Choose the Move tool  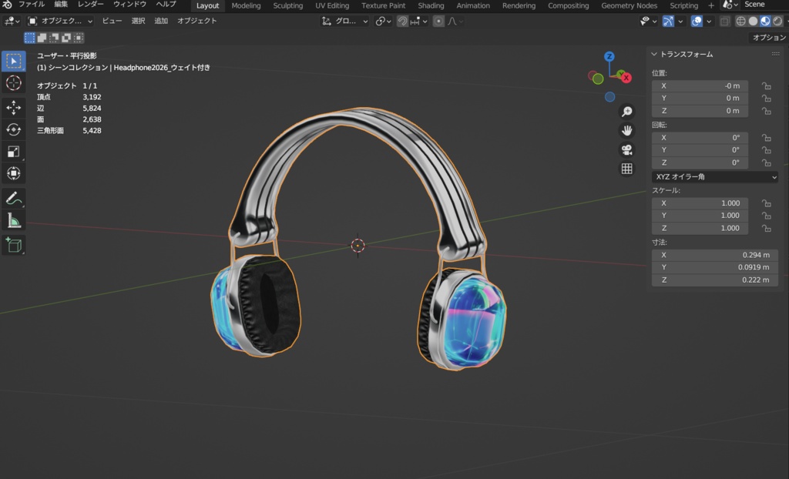pos(14,107)
